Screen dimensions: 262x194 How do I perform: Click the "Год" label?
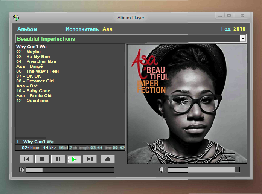click(x=226, y=29)
